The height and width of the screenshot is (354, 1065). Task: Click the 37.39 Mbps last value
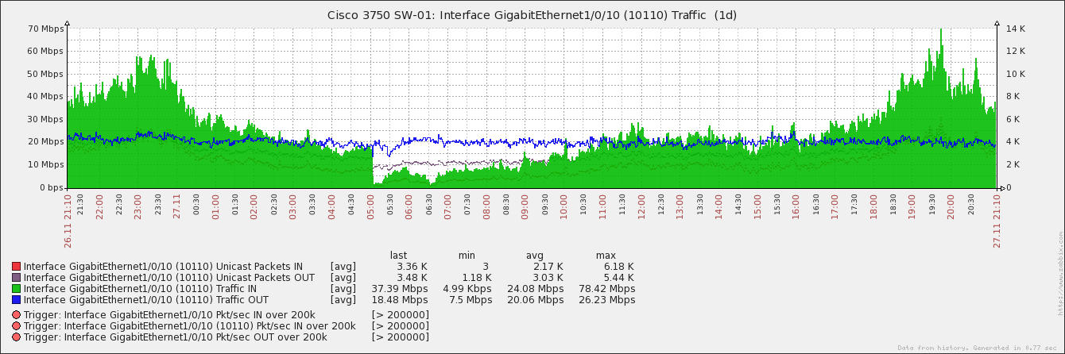click(400, 289)
